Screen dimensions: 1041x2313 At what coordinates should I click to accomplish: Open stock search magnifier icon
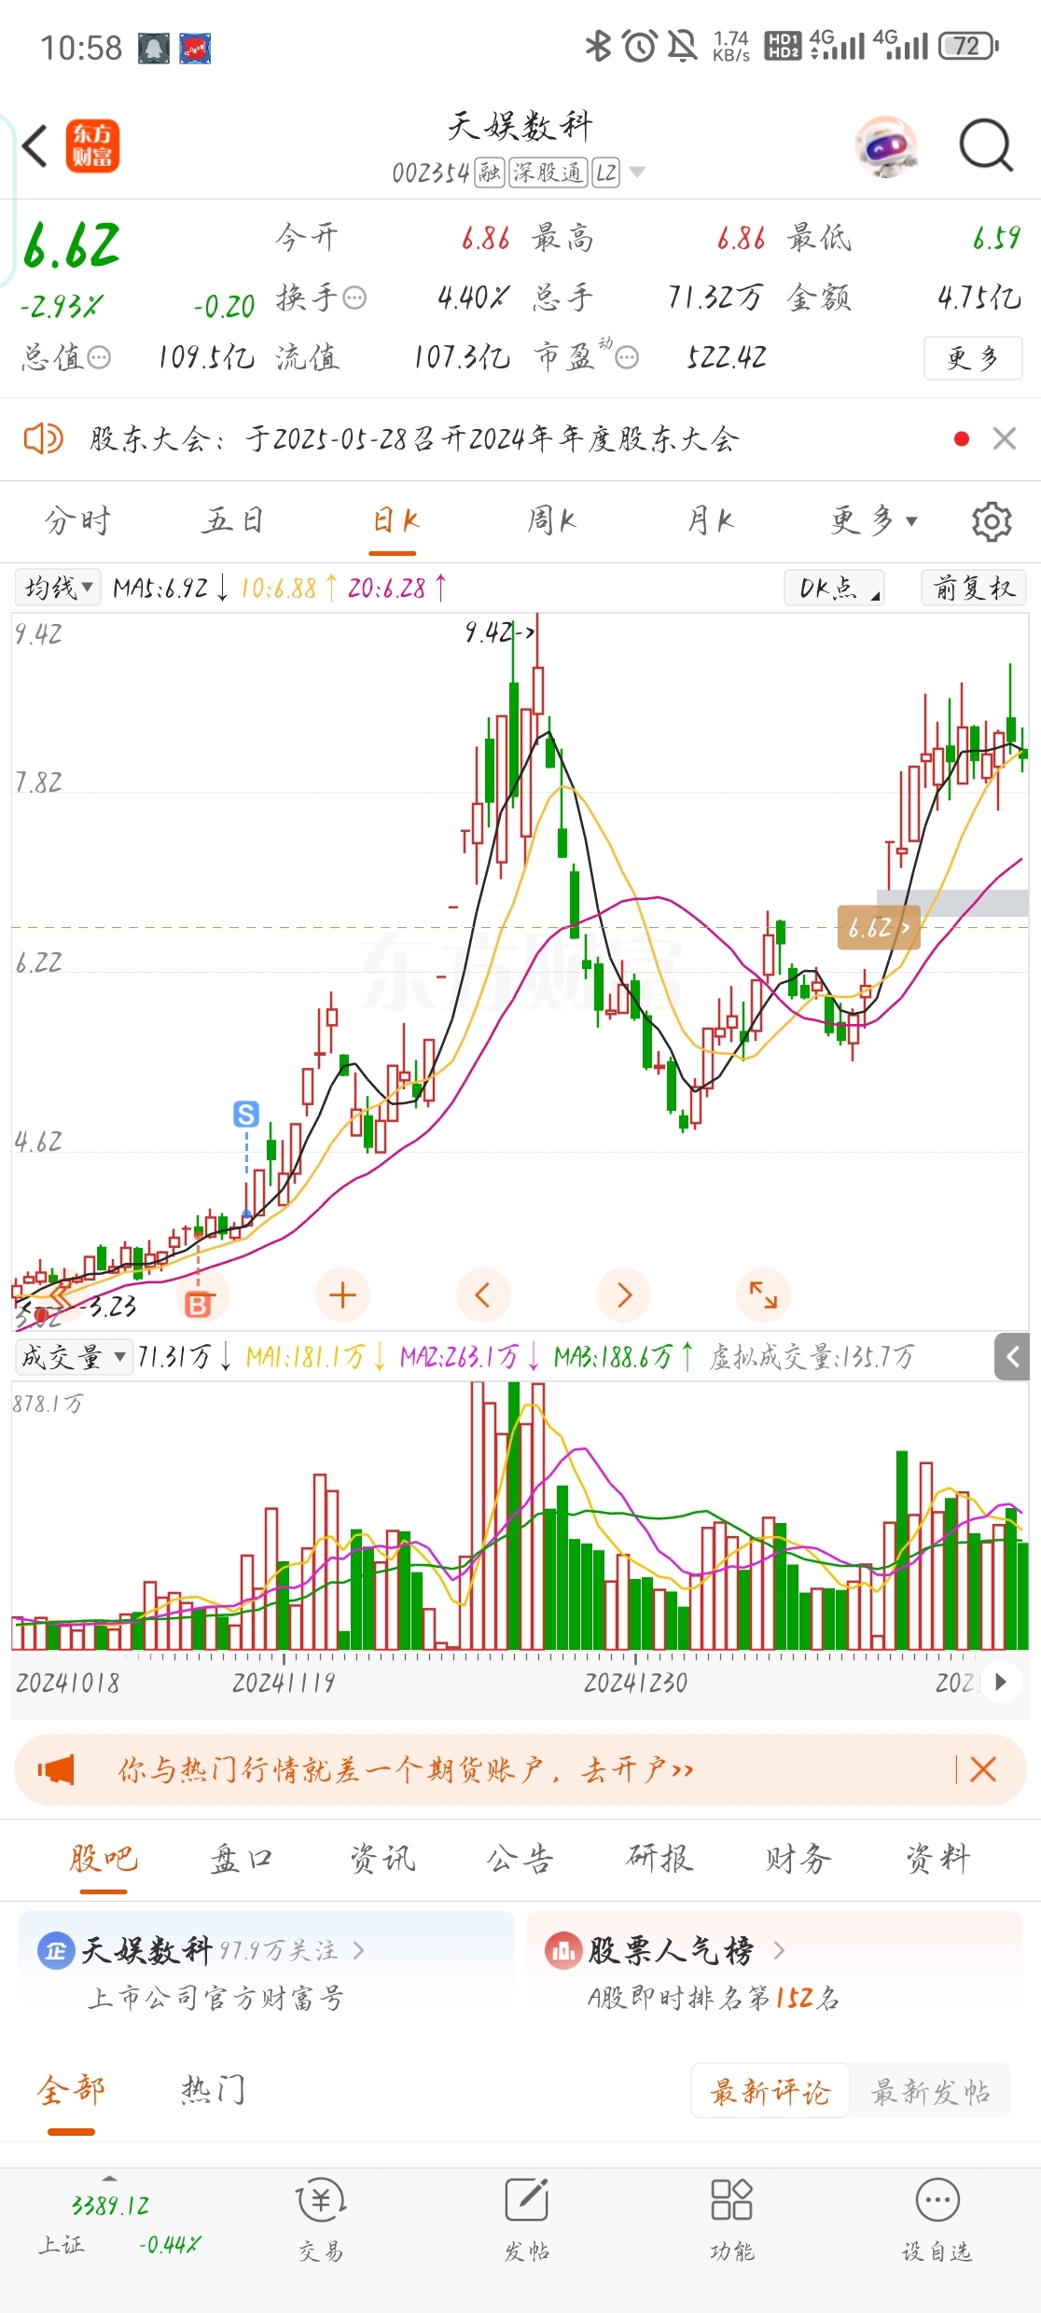pyautogui.click(x=986, y=146)
